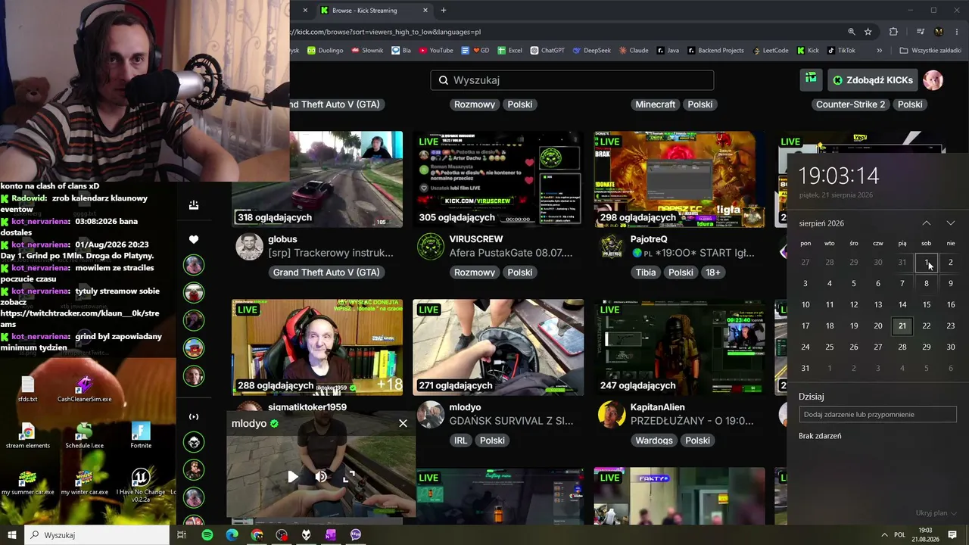The width and height of the screenshot is (969, 545).
Task: Open the VIRUSCREW stream thumbnail
Action: (498, 179)
